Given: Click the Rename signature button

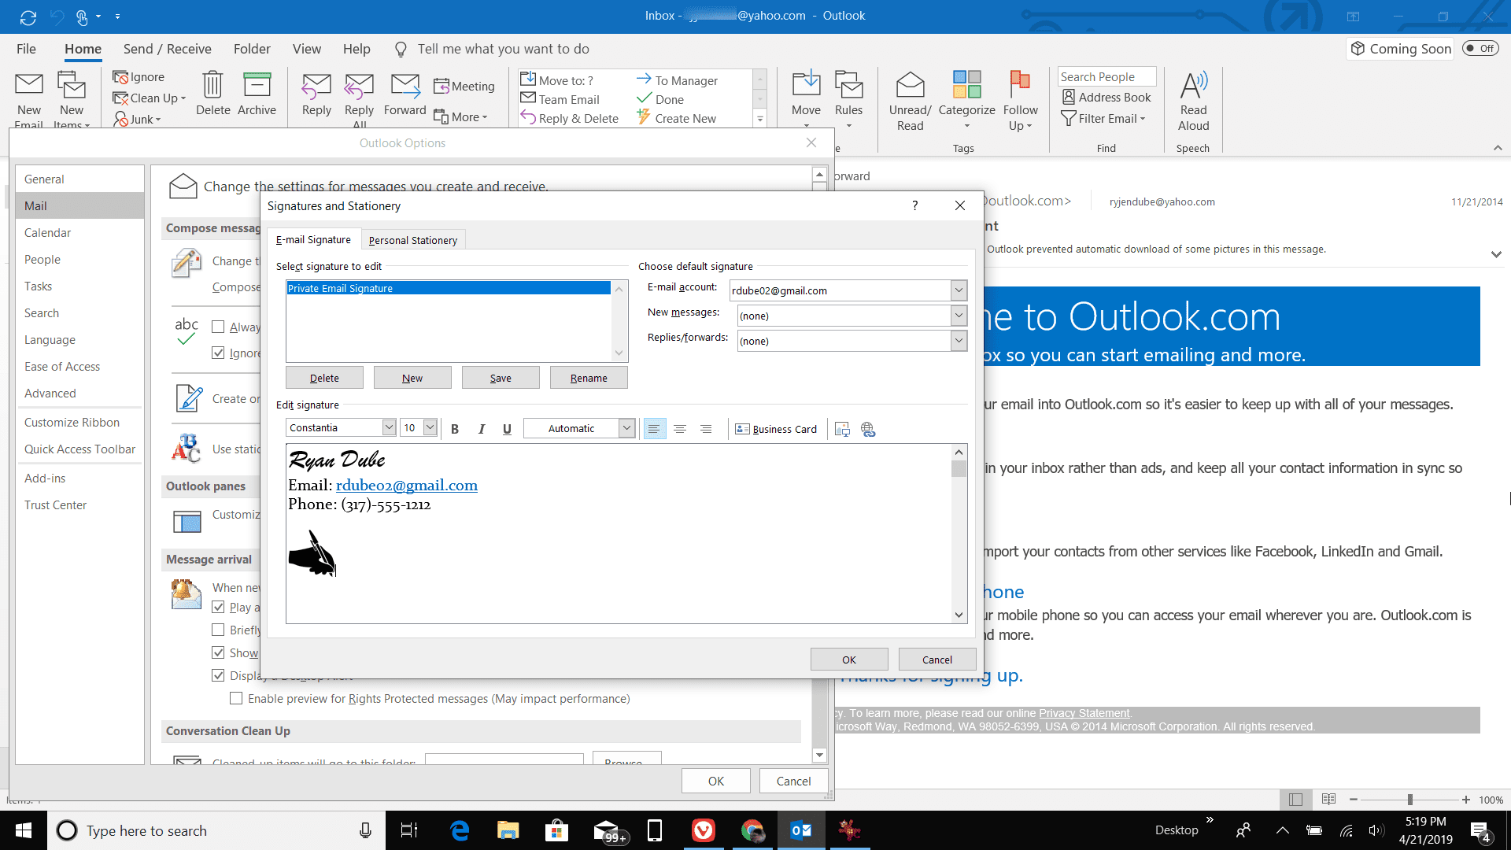Looking at the screenshot, I should click(x=589, y=378).
